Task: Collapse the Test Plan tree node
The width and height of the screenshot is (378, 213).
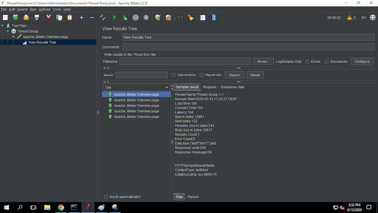Action: tap(2, 26)
